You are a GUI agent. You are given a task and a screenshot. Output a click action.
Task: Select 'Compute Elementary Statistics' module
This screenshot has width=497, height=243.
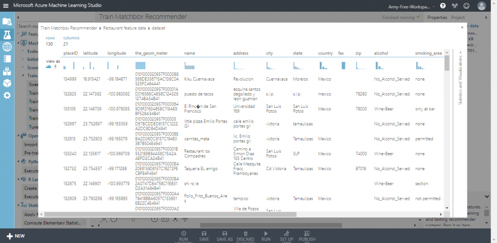click(x=55, y=223)
